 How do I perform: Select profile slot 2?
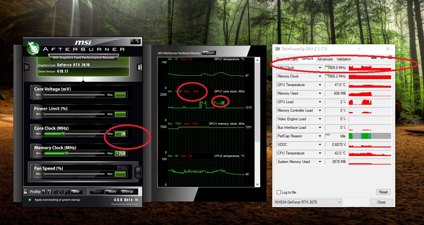click(x=50, y=192)
